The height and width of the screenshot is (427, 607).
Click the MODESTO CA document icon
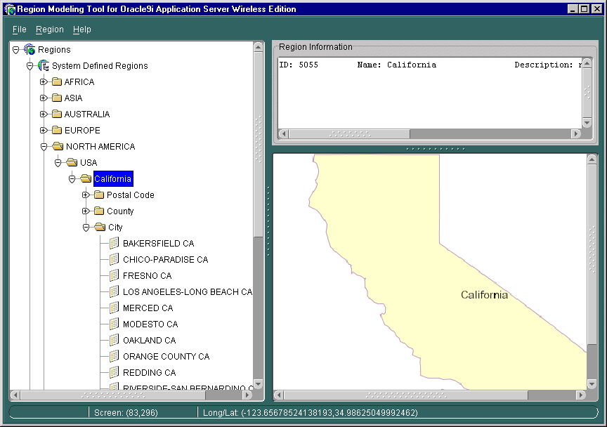point(115,324)
